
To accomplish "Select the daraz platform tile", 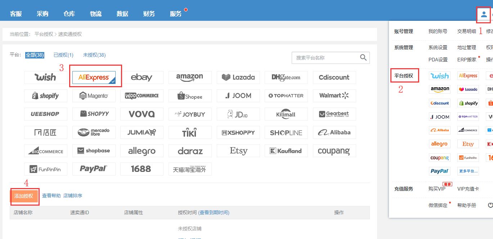I will pyautogui.click(x=190, y=151).
